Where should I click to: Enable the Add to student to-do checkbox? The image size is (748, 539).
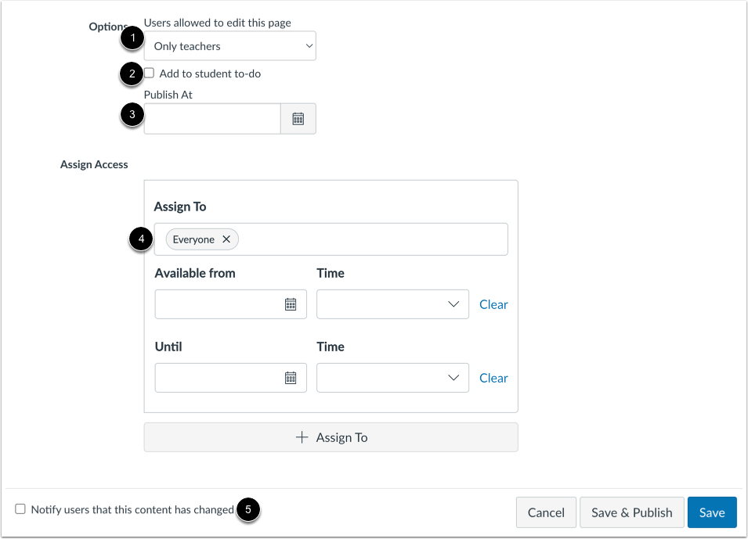[x=148, y=73]
